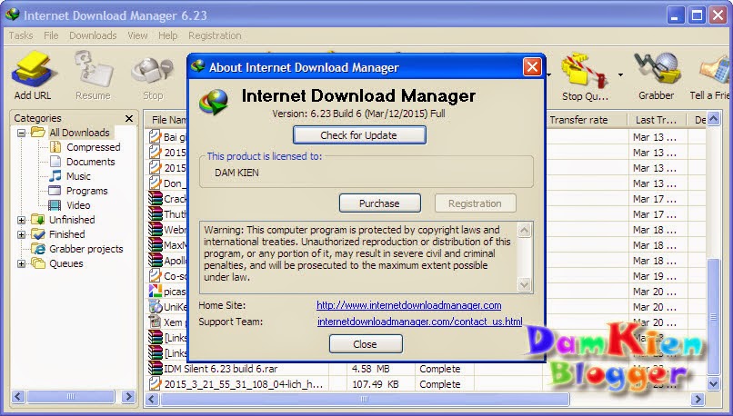Select the Compressed category icon

[x=55, y=147]
